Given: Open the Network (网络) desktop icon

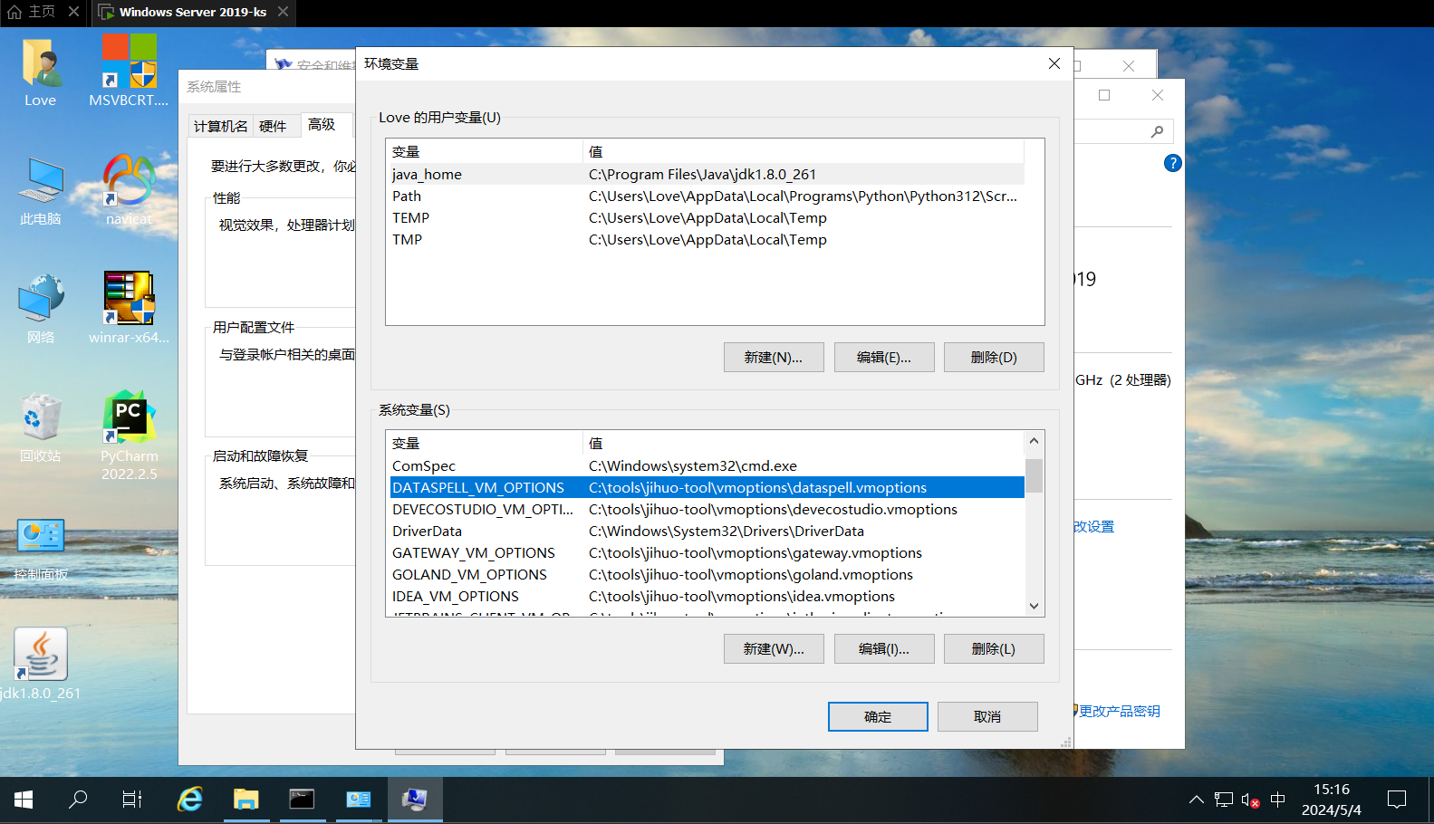Looking at the screenshot, I should [x=41, y=309].
